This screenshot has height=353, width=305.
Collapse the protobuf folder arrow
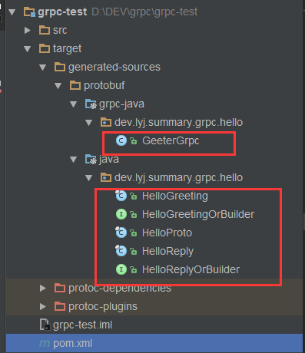pyautogui.click(x=58, y=86)
